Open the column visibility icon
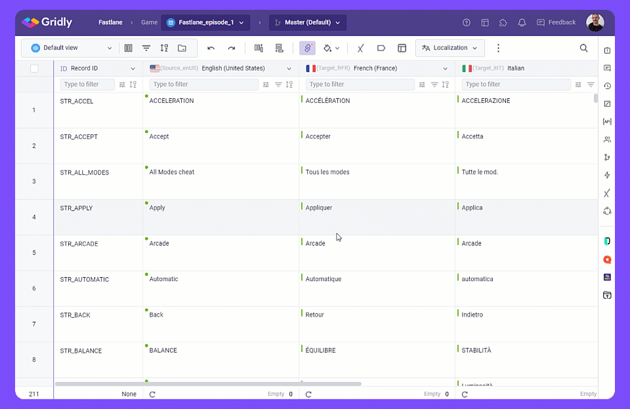 (x=128, y=48)
